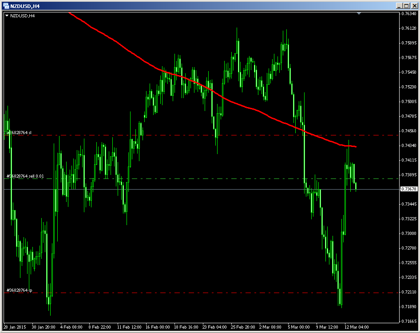Click the 0.74560 price scale label
Viewport: 420px width, 333px height.
coord(409,131)
